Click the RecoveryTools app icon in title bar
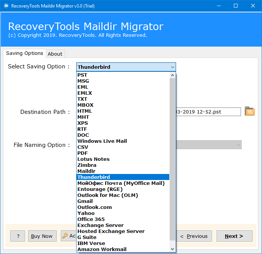 tap(6, 6)
